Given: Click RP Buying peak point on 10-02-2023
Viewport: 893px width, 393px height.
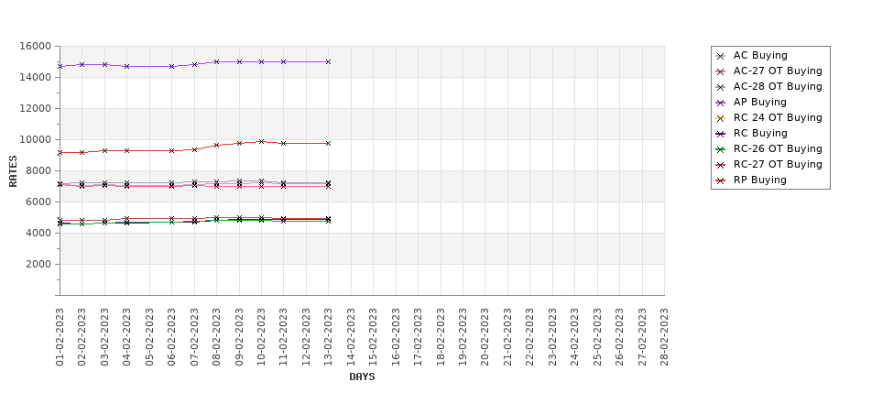Looking at the screenshot, I should click(x=261, y=141).
